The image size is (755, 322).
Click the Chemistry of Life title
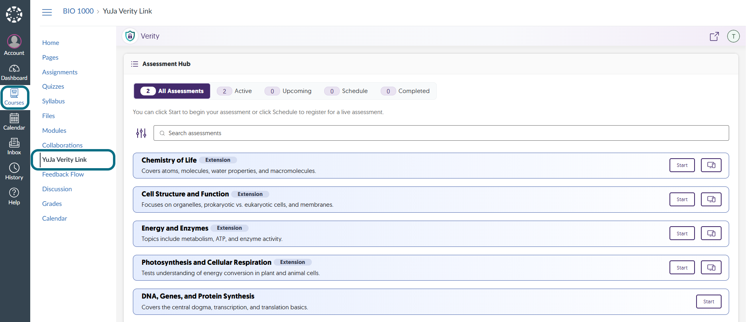169,160
